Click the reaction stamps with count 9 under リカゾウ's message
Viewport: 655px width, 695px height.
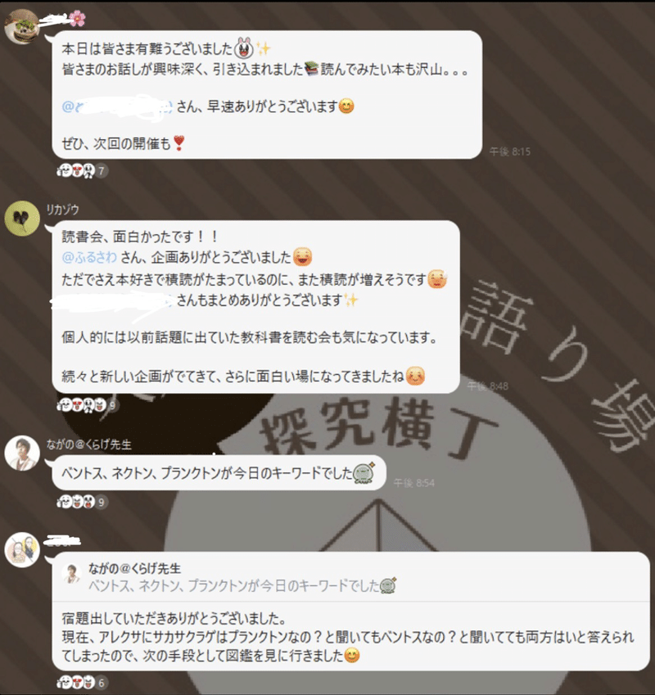(88, 404)
